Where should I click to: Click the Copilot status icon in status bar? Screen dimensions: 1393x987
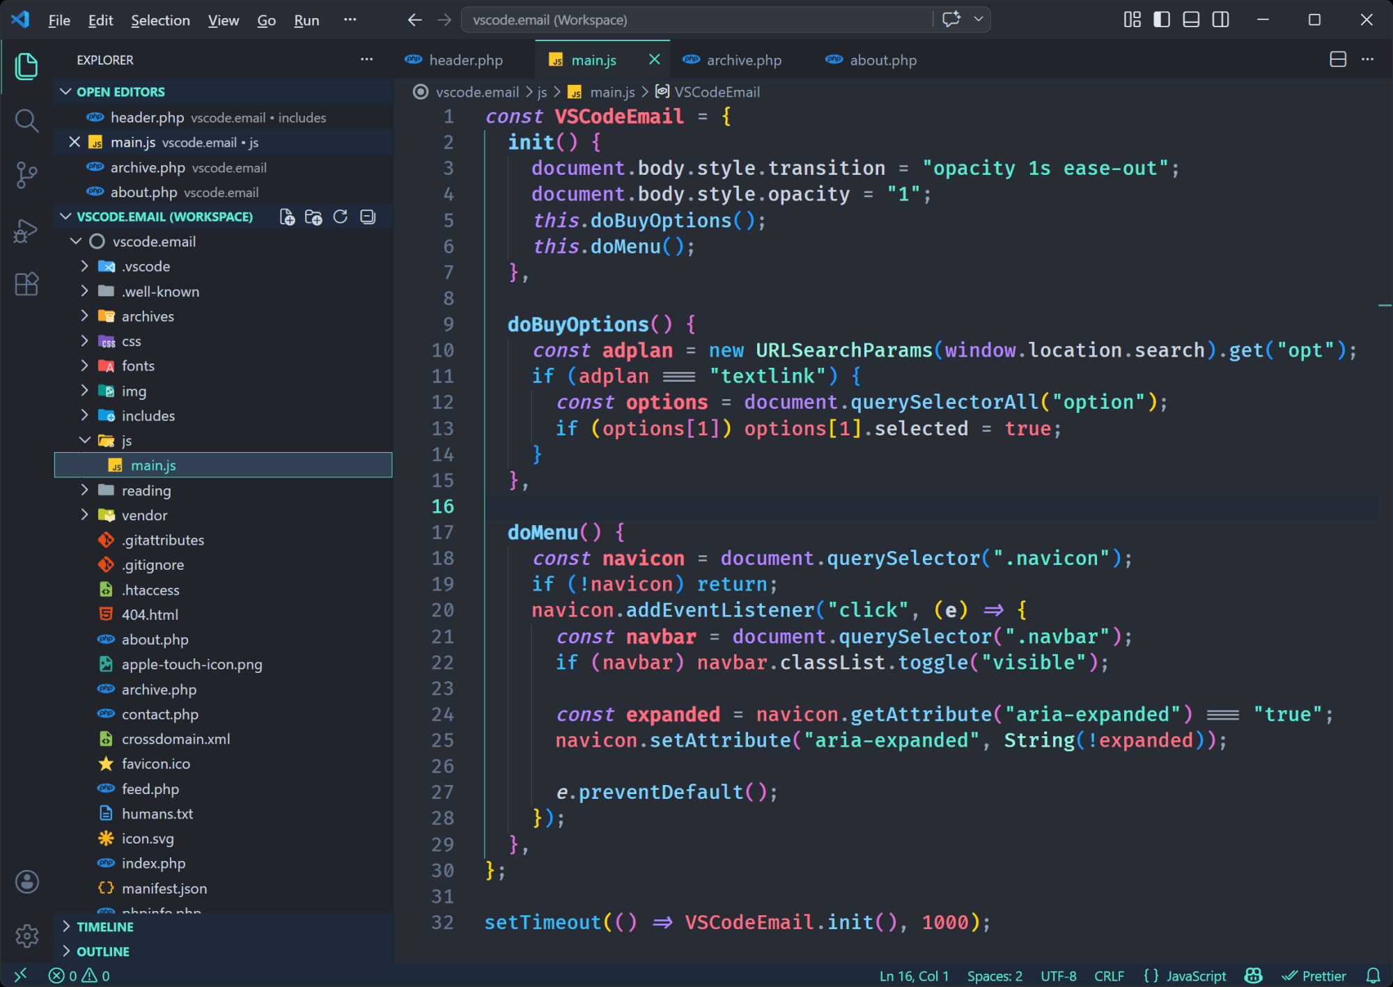point(1254,976)
